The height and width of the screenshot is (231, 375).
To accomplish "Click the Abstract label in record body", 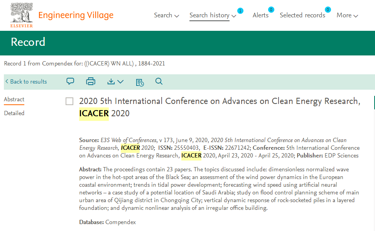I will tap(90, 169).
